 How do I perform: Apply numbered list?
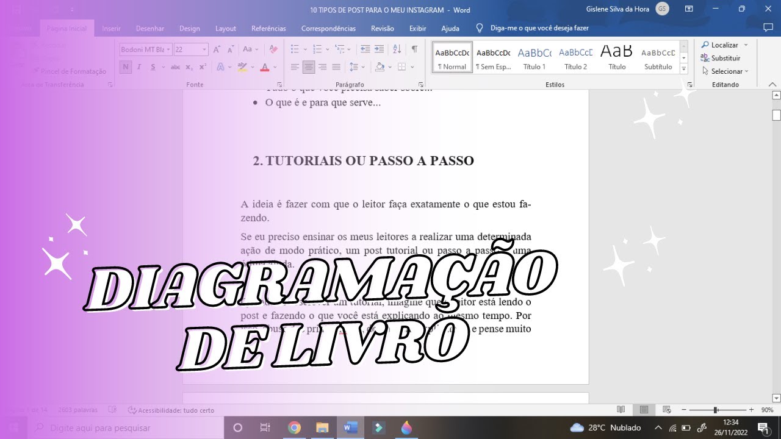coord(317,49)
